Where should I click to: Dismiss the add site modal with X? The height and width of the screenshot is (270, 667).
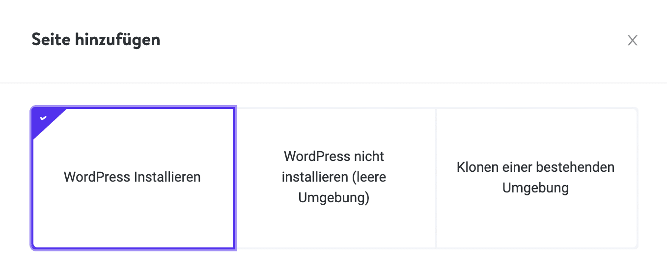[632, 40]
